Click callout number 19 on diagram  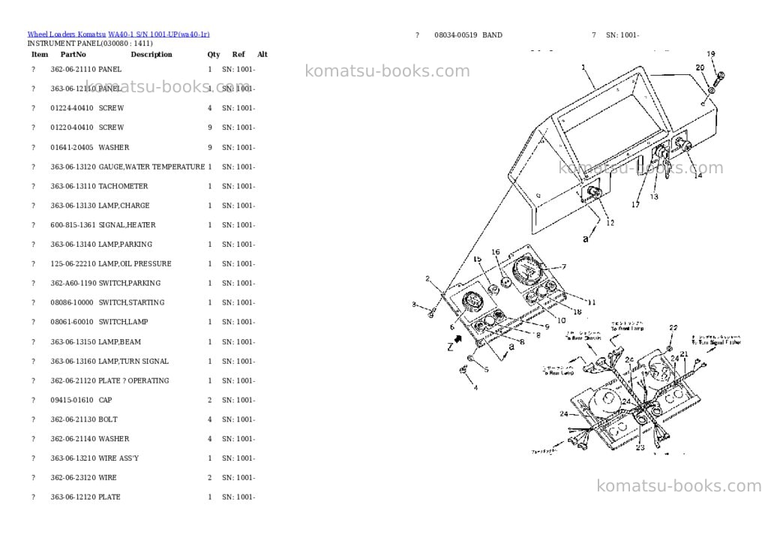(711, 54)
